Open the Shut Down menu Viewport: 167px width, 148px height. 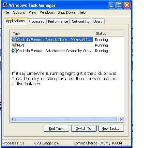(66, 12)
